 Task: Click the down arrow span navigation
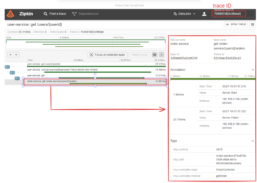(x=16, y=55)
